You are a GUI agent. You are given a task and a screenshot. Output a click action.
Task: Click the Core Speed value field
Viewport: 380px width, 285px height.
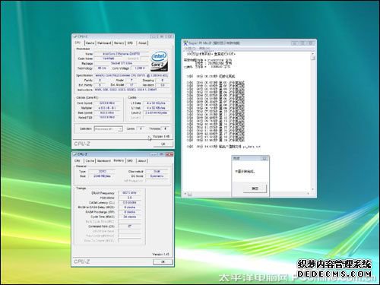pyautogui.click(x=107, y=103)
